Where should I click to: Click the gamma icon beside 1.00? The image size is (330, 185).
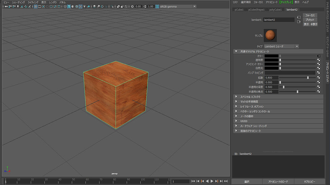point(145,6)
